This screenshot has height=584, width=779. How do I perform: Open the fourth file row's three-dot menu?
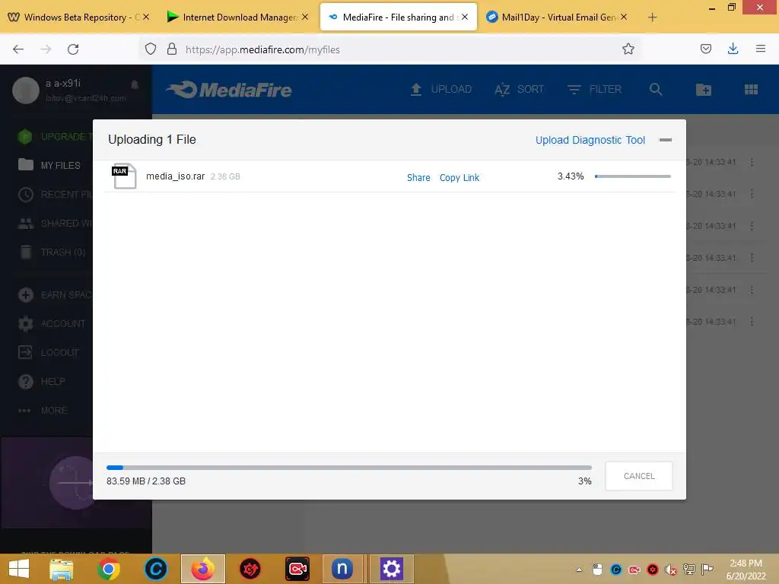click(x=752, y=258)
